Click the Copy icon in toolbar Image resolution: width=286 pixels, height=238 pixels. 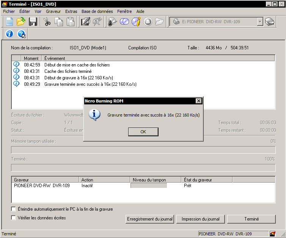point(59,22)
